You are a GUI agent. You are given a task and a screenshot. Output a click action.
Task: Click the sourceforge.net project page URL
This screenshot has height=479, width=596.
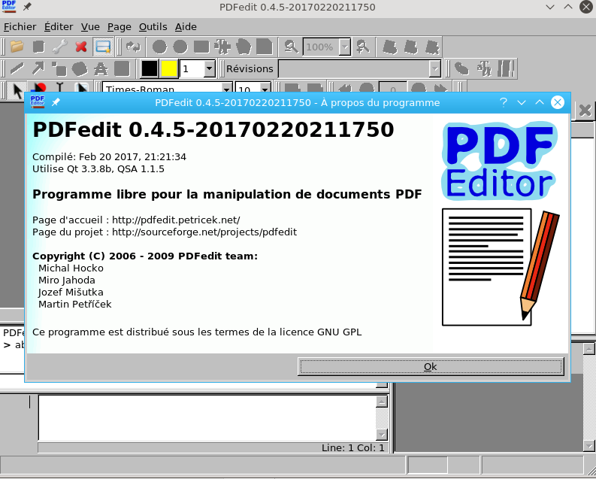click(204, 232)
